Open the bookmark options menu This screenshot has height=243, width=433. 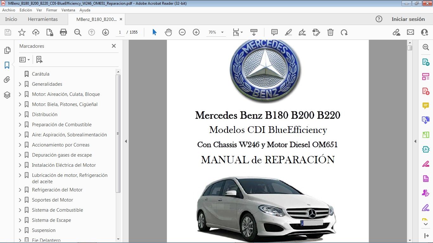coord(25,59)
